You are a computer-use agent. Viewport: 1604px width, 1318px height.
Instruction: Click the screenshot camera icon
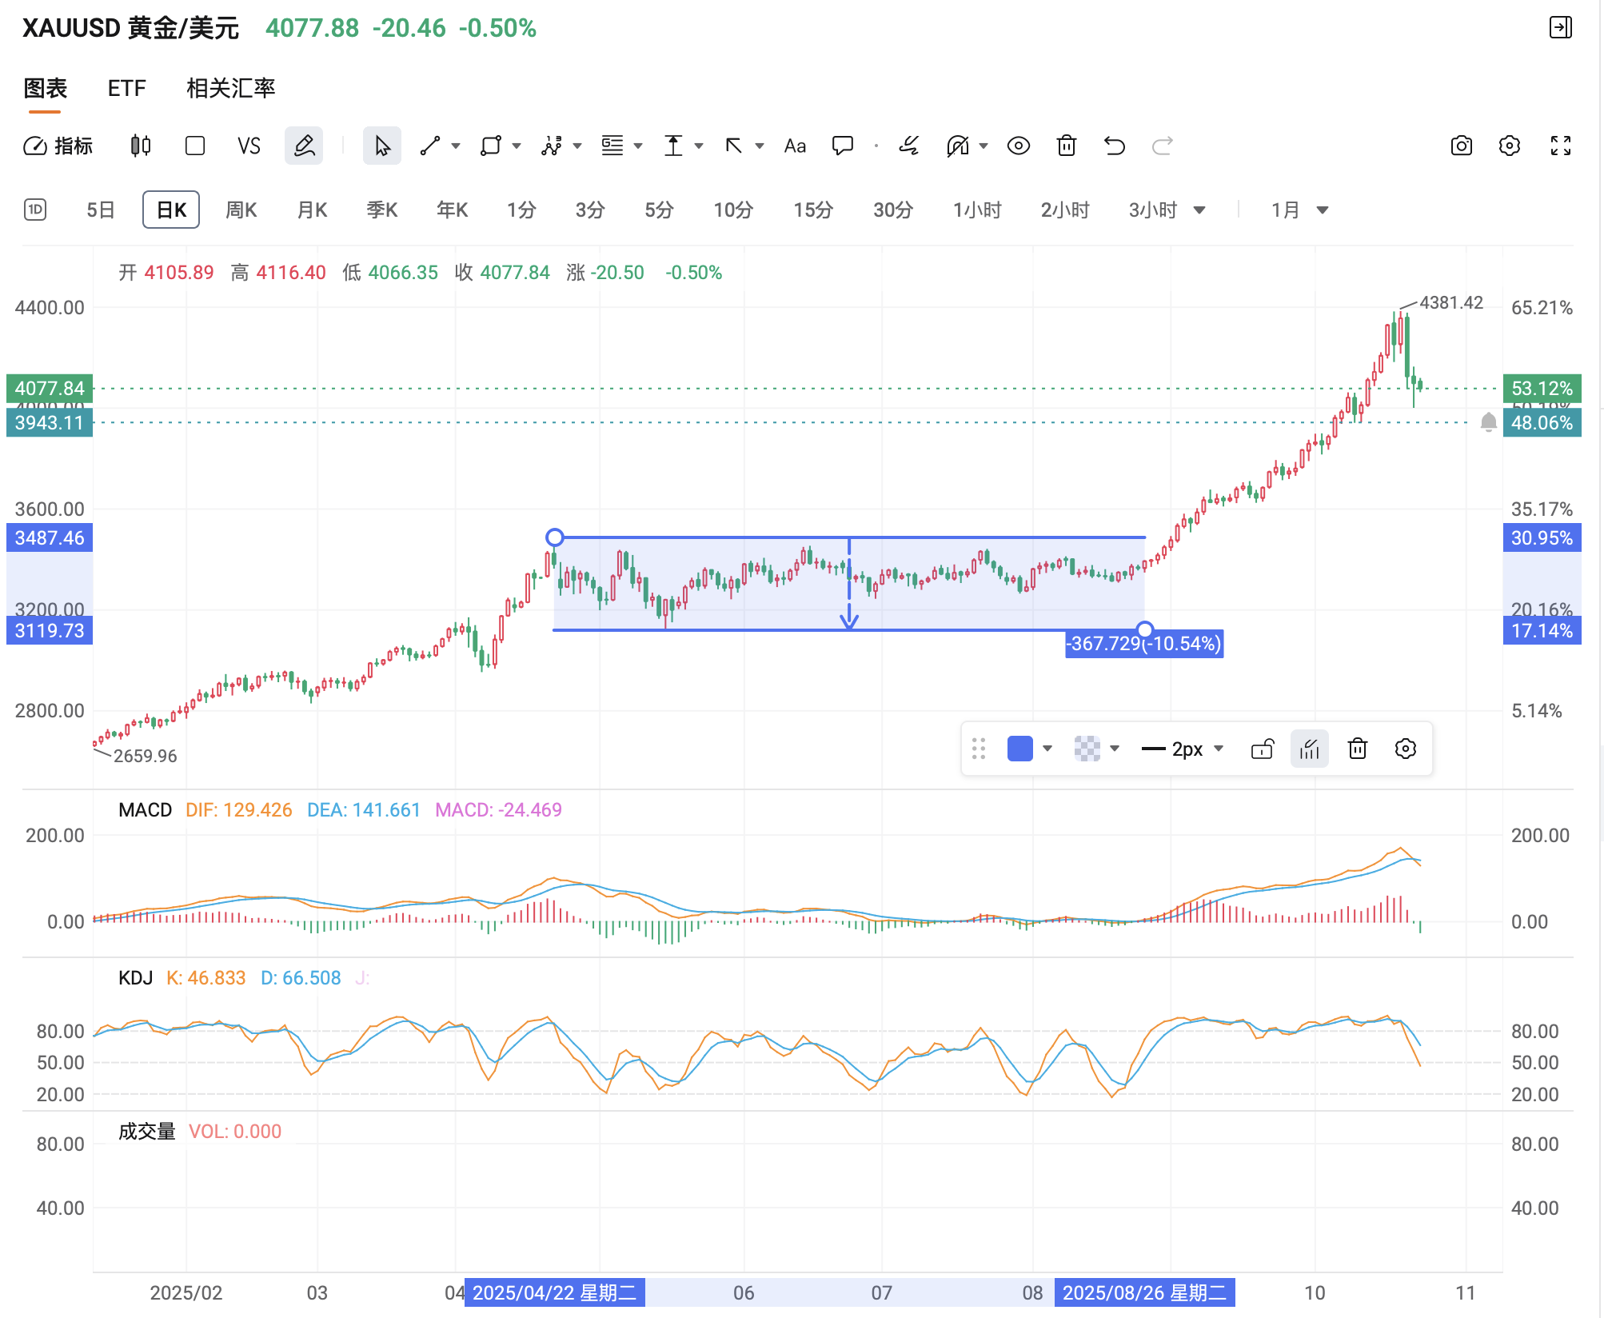[1461, 146]
